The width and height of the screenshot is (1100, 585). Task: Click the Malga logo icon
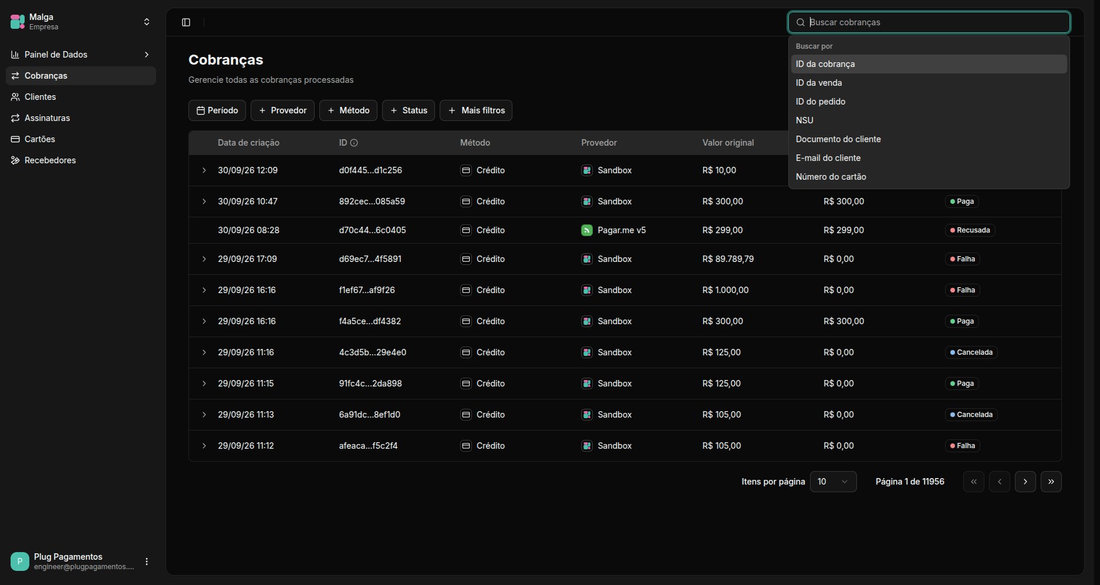tap(18, 22)
